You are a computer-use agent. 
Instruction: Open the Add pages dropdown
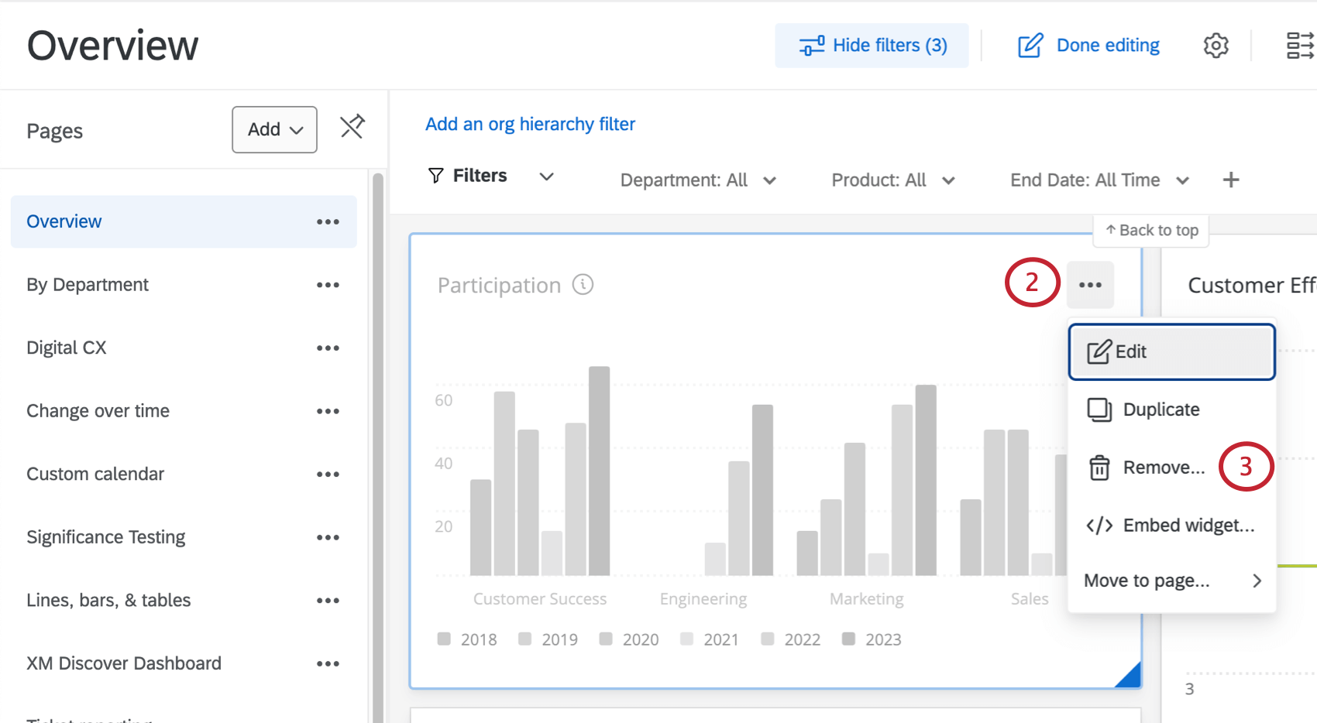tap(274, 129)
